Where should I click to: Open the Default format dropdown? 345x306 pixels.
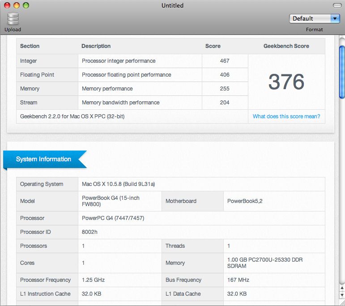coord(310,18)
